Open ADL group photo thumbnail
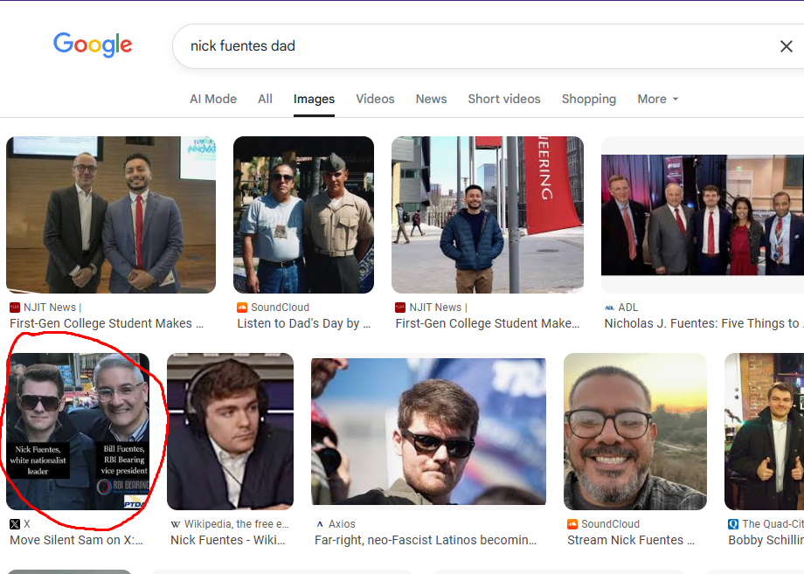The height and width of the screenshot is (574, 804). pos(703,215)
